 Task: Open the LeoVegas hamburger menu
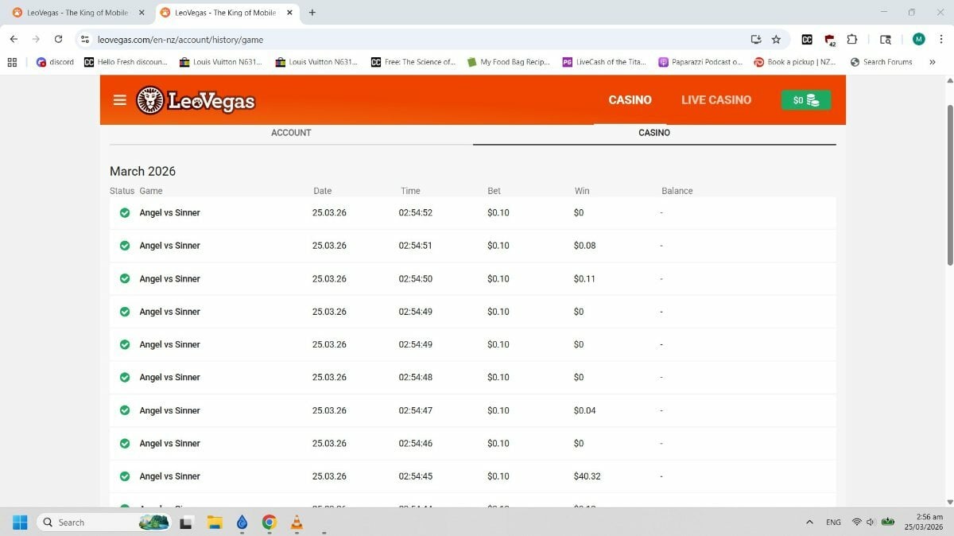pyautogui.click(x=120, y=100)
